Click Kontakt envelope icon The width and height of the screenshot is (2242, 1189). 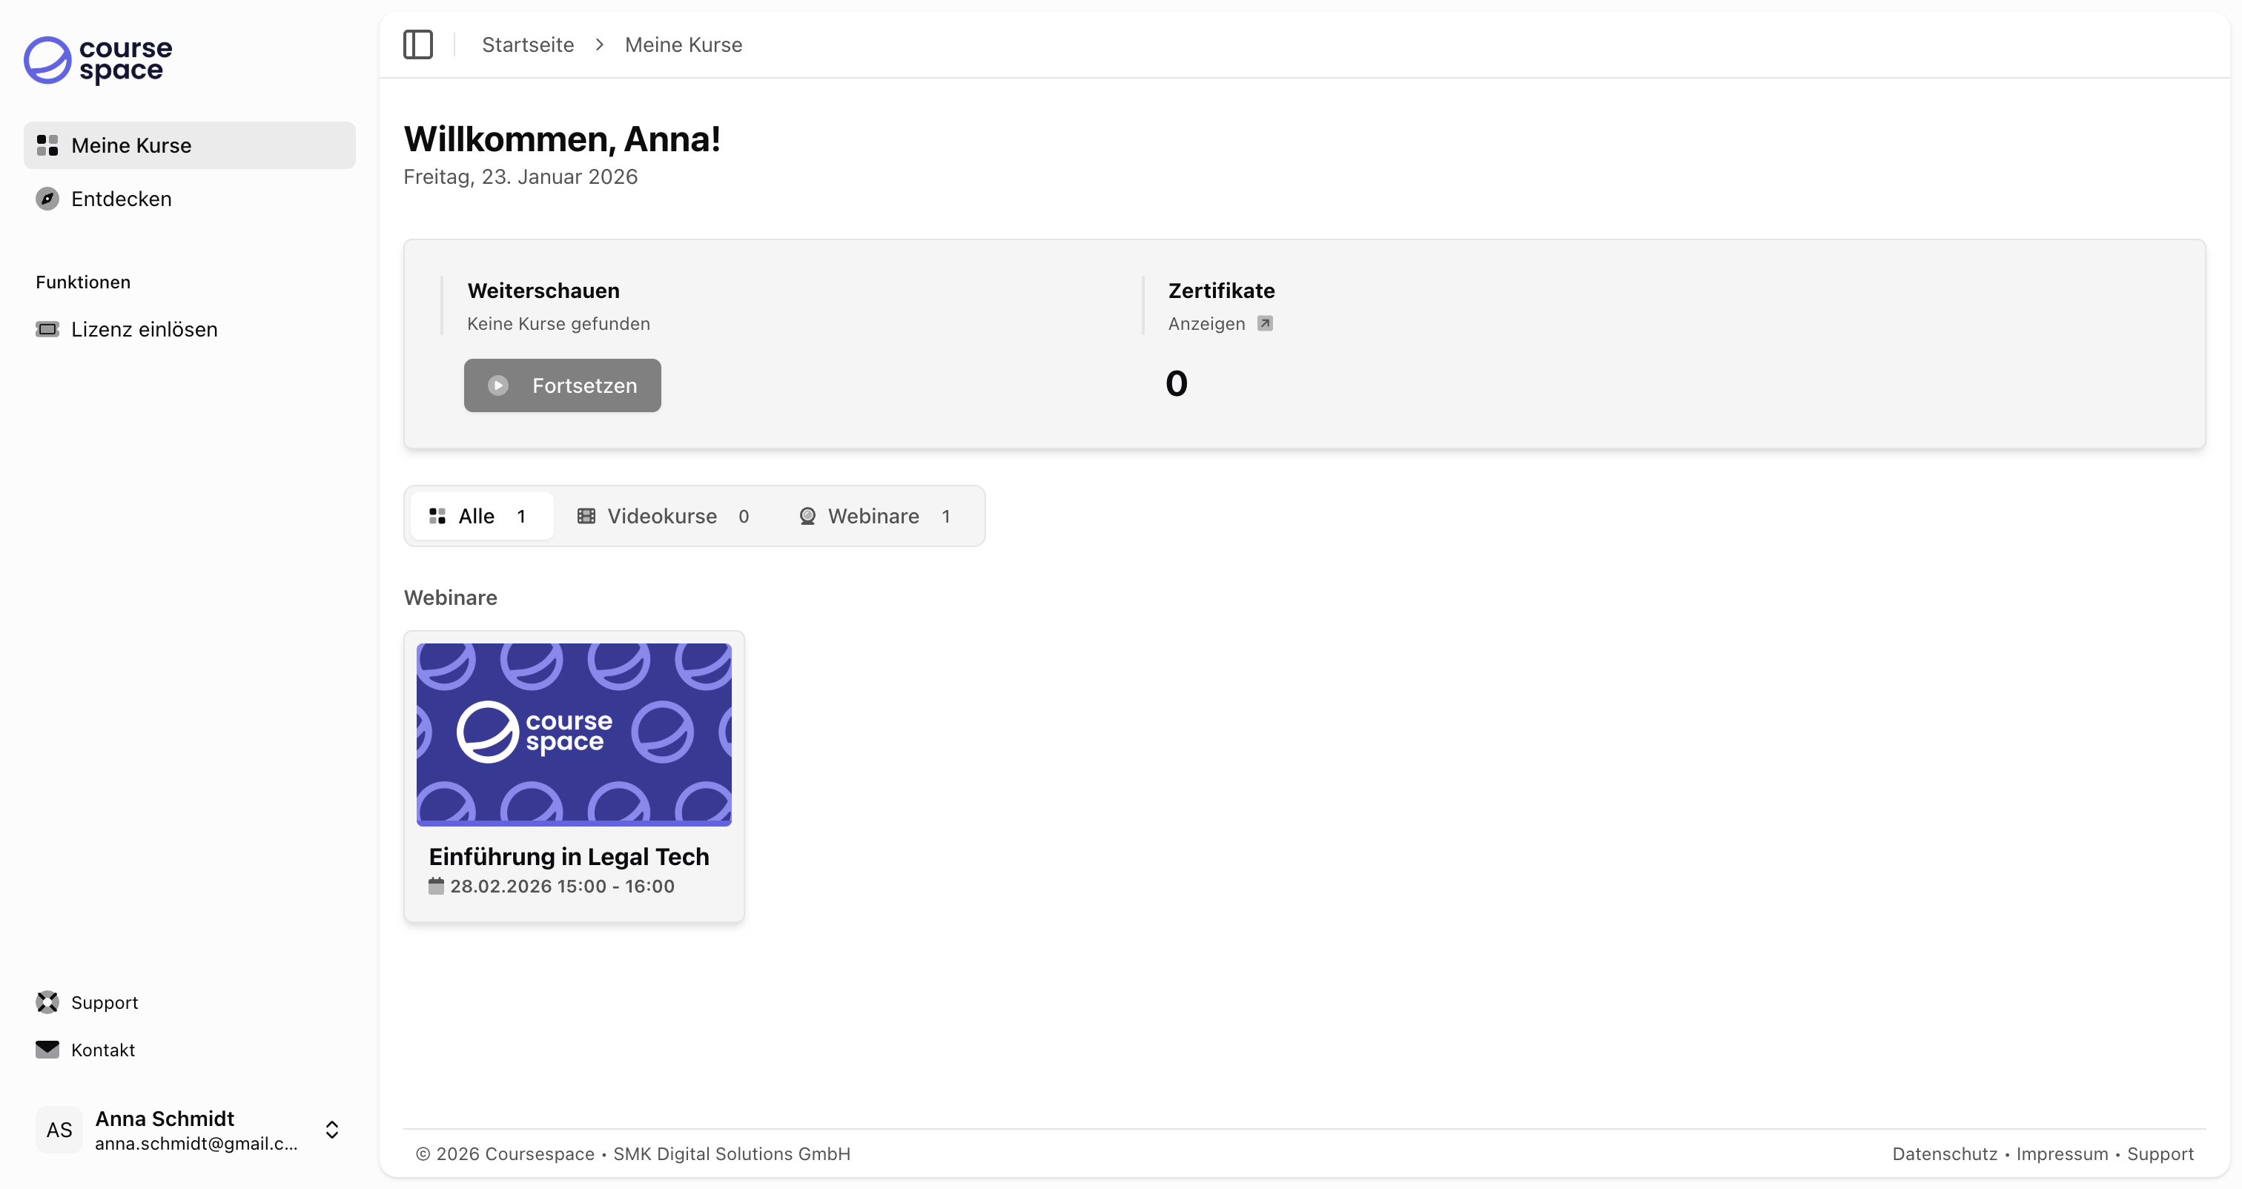pos(47,1050)
